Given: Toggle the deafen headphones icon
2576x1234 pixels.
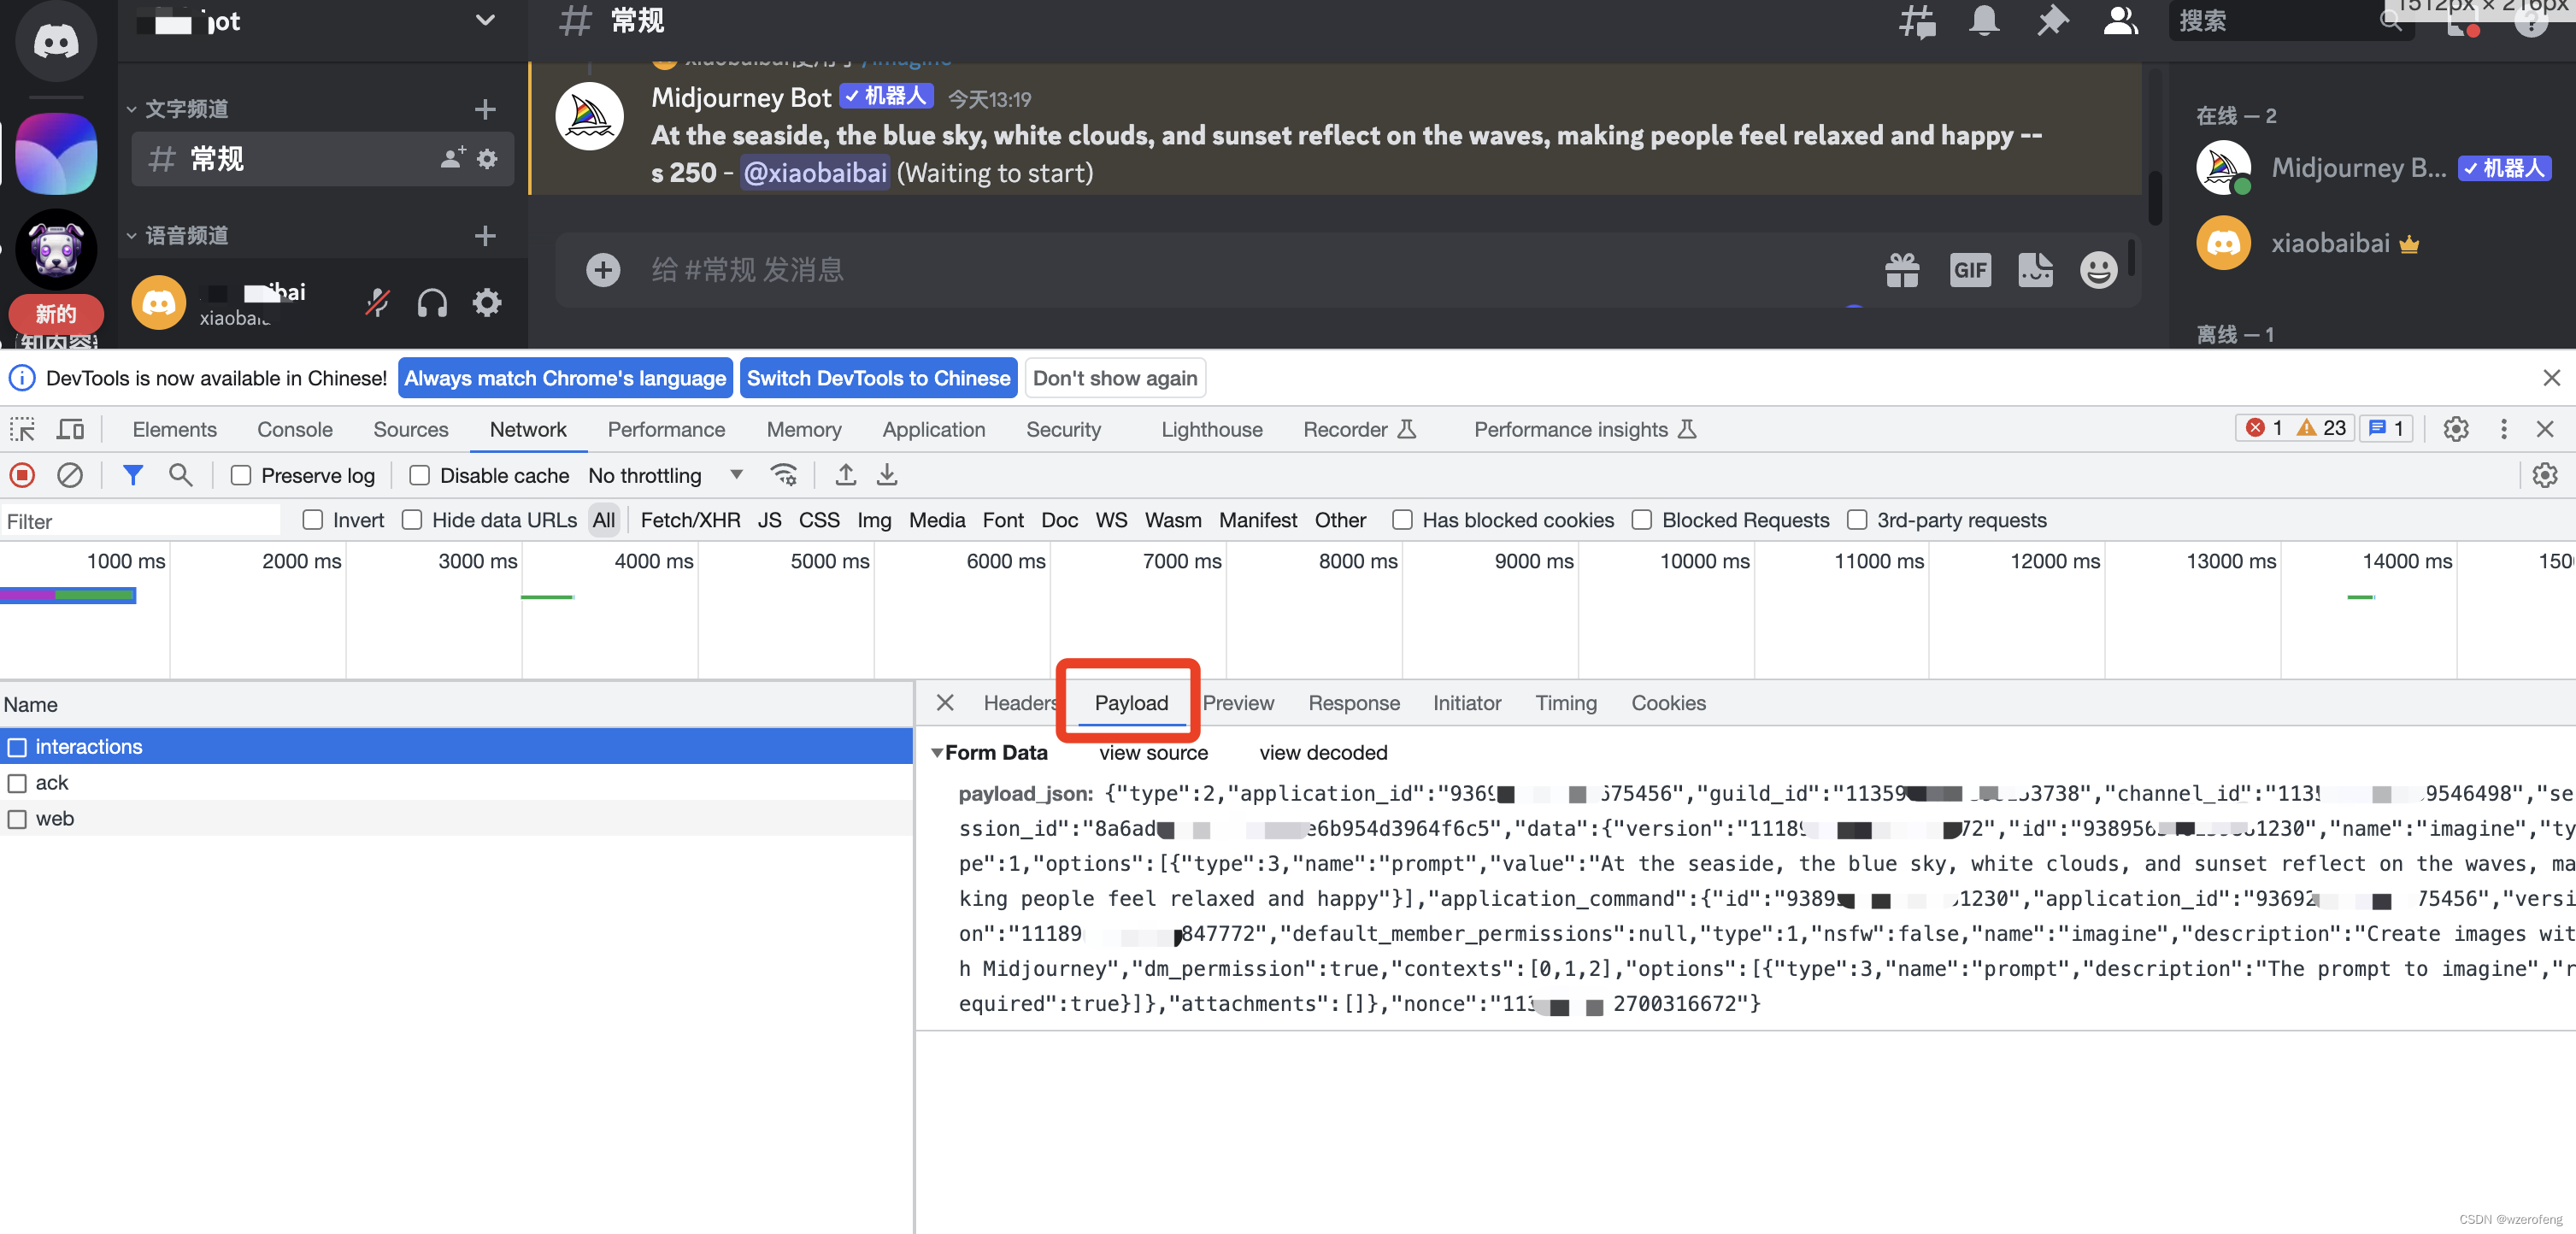Looking at the screenshot, I should (432, 302).
